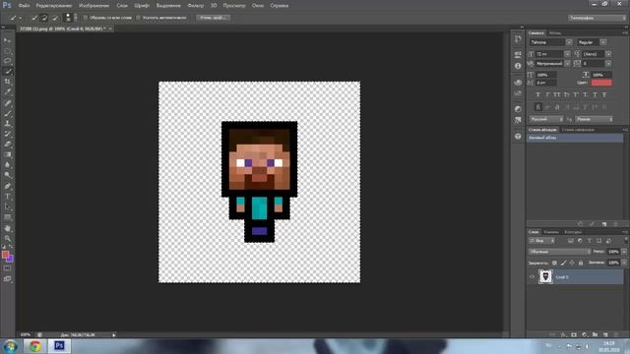
Task: Open the 'Окно' menu
Action: click(x=258, y=6)
